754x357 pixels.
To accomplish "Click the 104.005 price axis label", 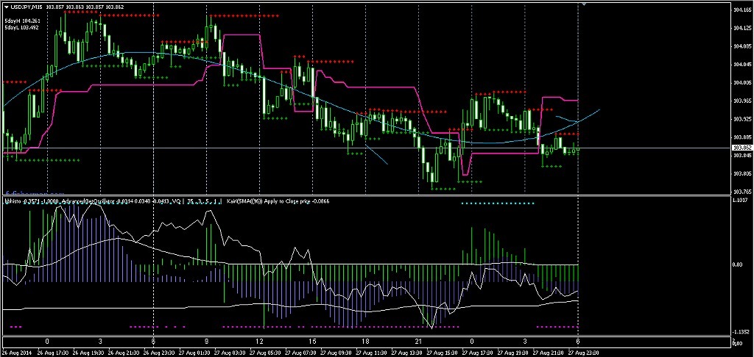I will [x=743, y=82].
